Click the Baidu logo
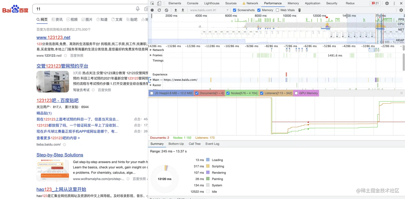405x199 pixels. point(15,9)
